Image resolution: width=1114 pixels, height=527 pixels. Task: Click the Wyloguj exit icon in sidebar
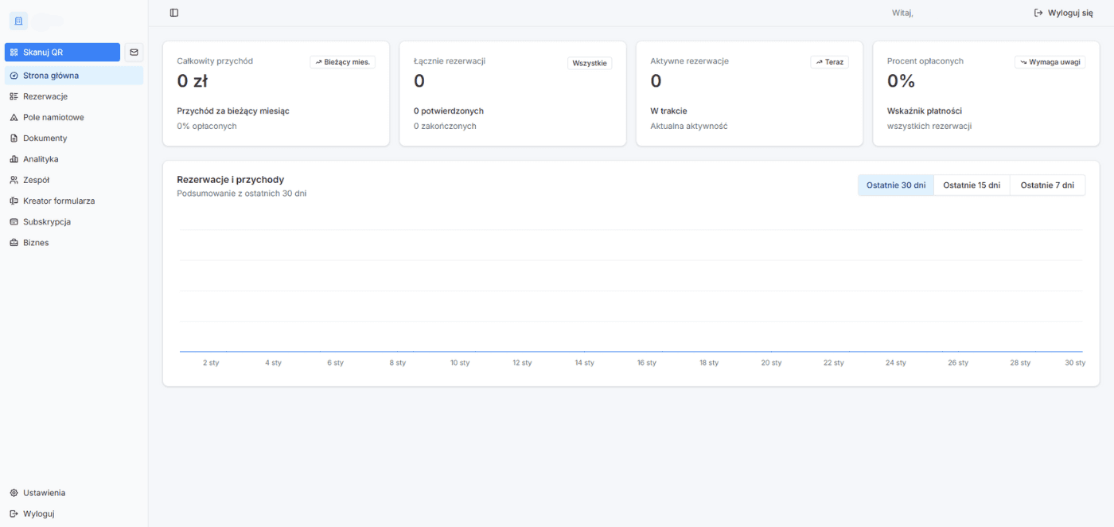point(14,513)
